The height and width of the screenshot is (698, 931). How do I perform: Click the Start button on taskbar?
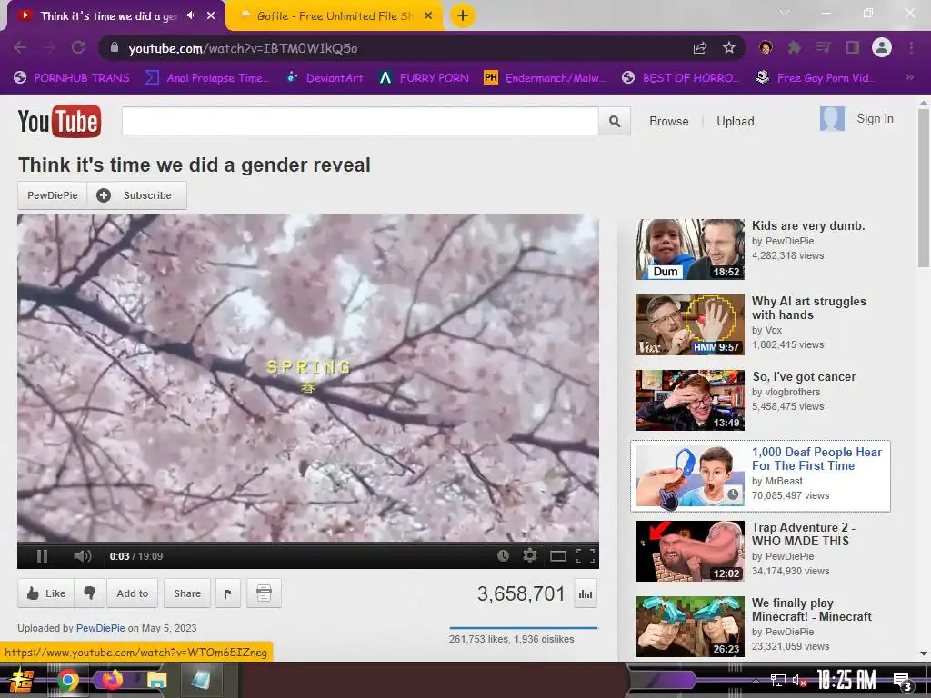(22, 680)
